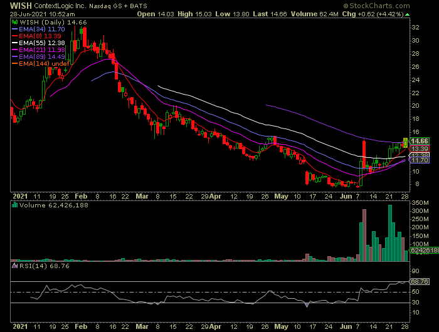
Task: Click the Low 13.80 value
Action: tap(232, 14)
